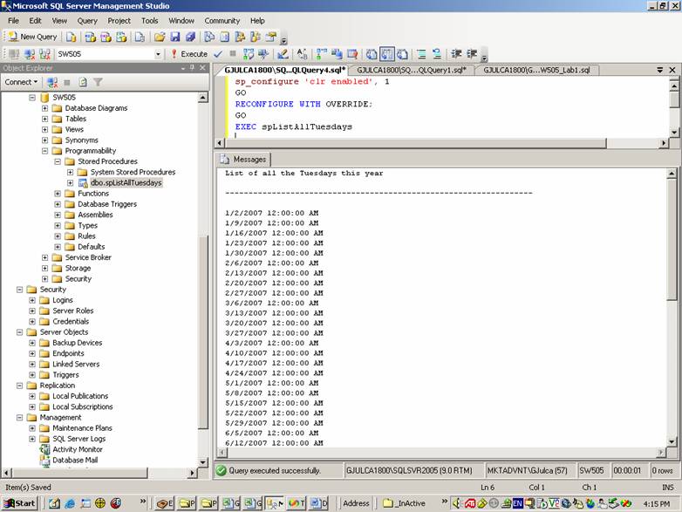The image size is (682, 512).
Task: Open the Query menu
Action: click(87, 20)
